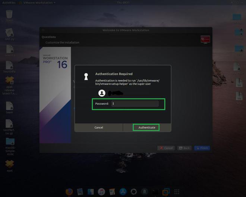The width and height of the screenshot is (246, 197).
Task: Click Finish in the VMware installer
Action: [202, 148]
